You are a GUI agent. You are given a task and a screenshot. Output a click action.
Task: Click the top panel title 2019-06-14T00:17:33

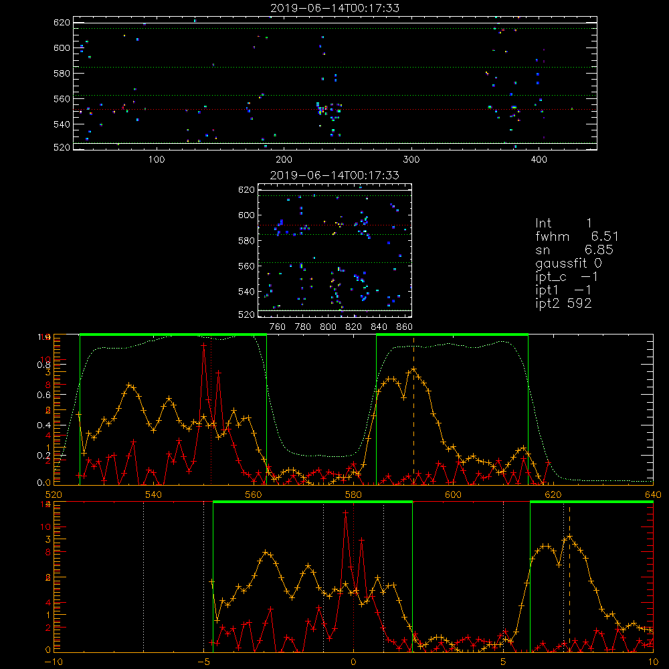pyautogui.click(x=335, y=8)
